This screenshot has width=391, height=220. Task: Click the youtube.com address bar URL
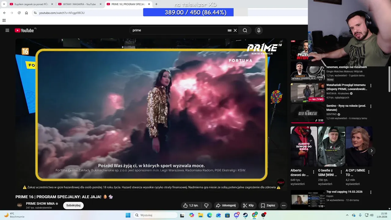(62, 13)
